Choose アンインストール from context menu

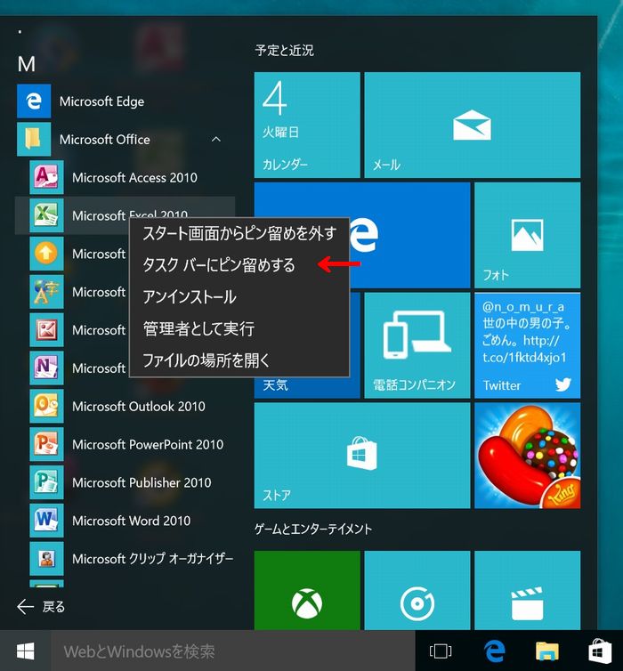[x=239, y=296]
